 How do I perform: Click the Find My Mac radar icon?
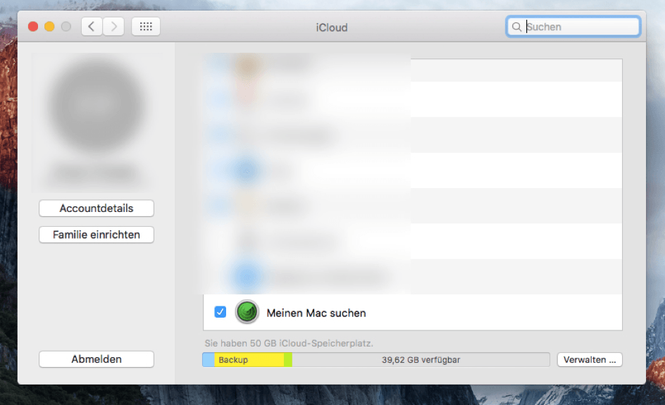pyautogui.click(x=247, y=312)
